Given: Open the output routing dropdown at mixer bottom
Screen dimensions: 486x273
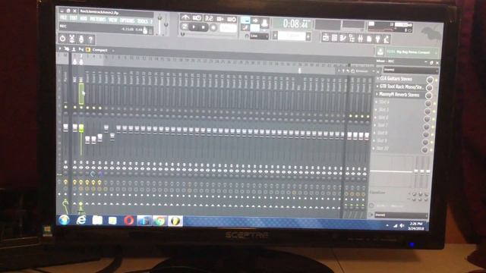Looking at the screenshot, I should point(401,215).
